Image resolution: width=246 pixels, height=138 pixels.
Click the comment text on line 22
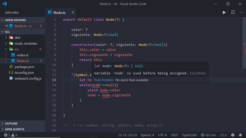(x=113, y=125)
